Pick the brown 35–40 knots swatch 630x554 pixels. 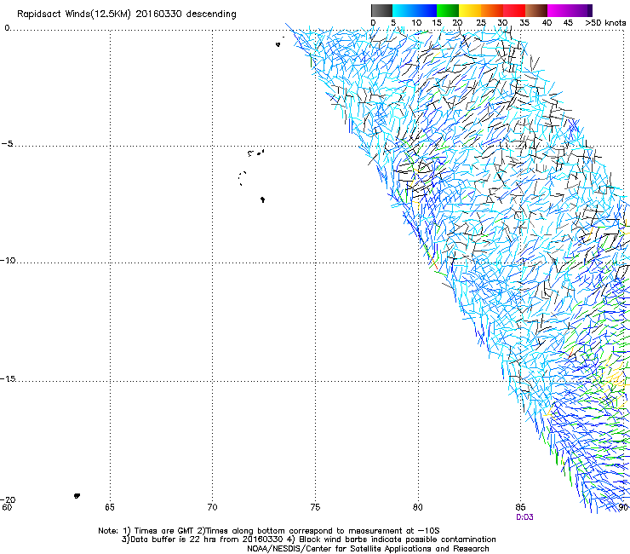536,10
